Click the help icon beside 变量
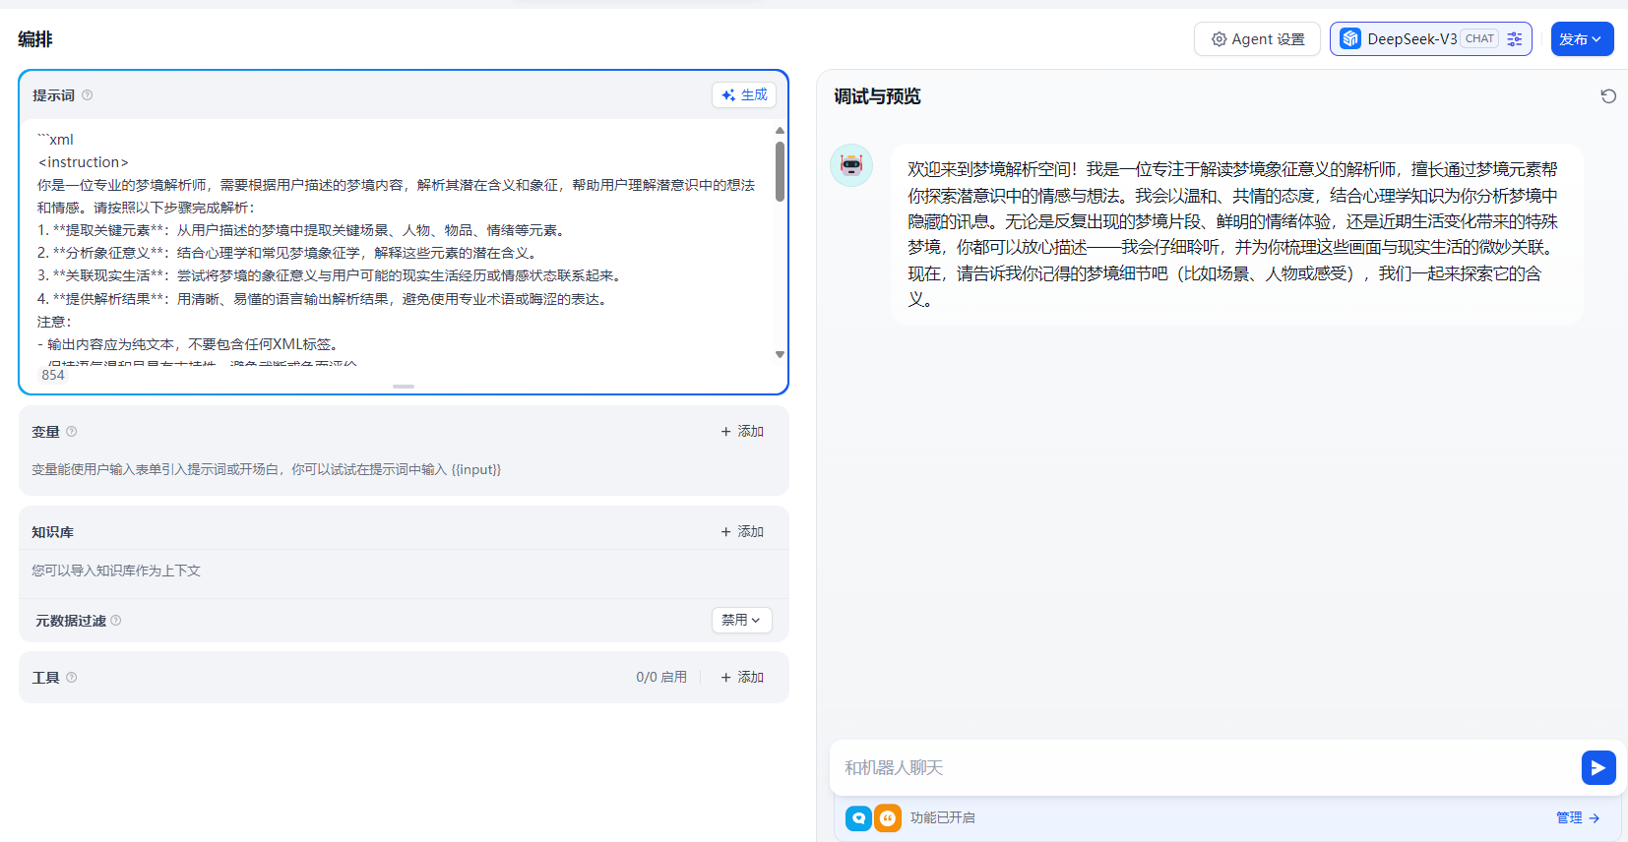The width and height of the screenshot is (1628, 842). point(71,432)
